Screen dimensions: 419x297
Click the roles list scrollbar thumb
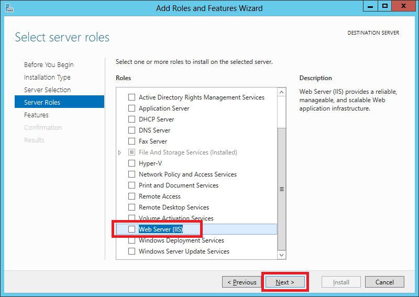pyautogui.click(x=281, y=189)
